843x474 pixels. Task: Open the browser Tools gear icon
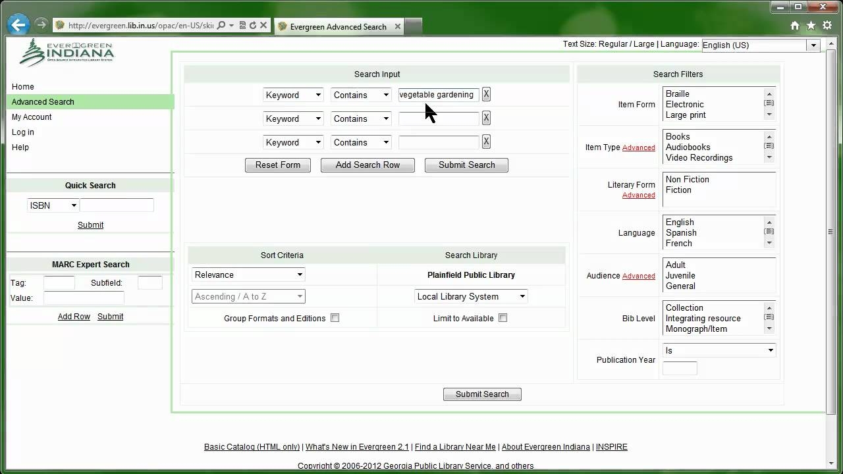click(x=827, y=26)
